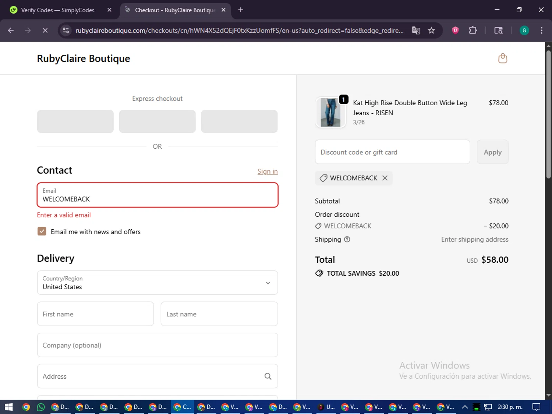Expand the Country/Region dropdown
The image size is (552, 414).
[158, 283]
